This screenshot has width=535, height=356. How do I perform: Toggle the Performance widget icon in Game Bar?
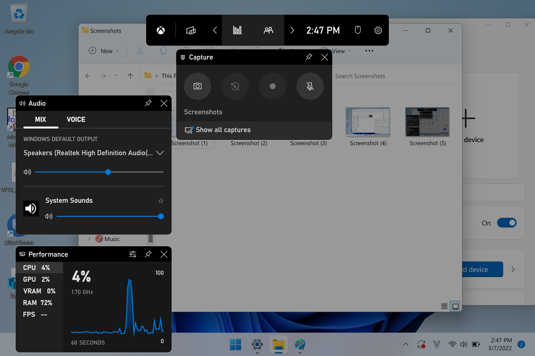pos(237,30)
